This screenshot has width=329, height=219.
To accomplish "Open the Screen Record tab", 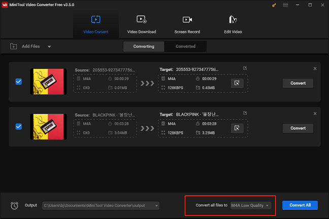I will point(187,24).
